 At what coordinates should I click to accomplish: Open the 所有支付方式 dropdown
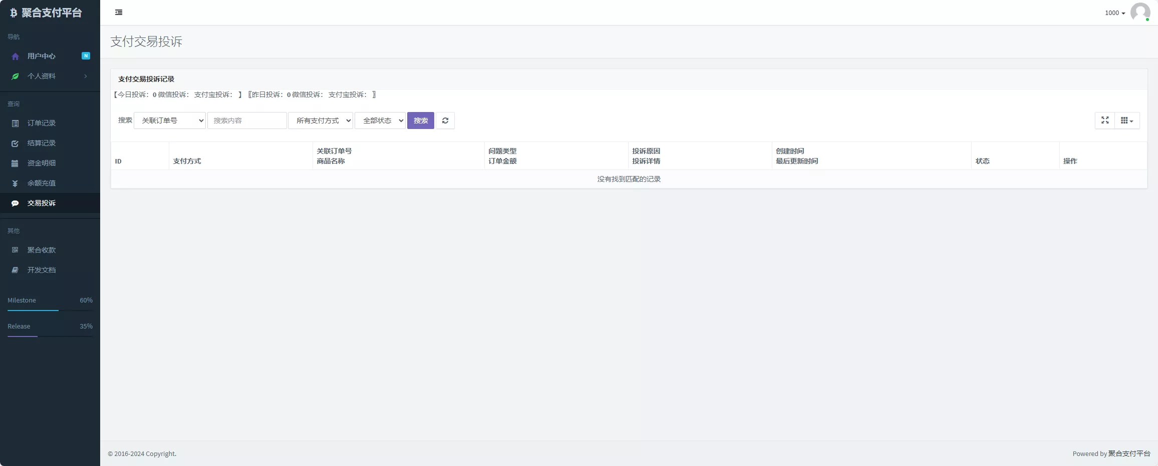click(321, 120)
